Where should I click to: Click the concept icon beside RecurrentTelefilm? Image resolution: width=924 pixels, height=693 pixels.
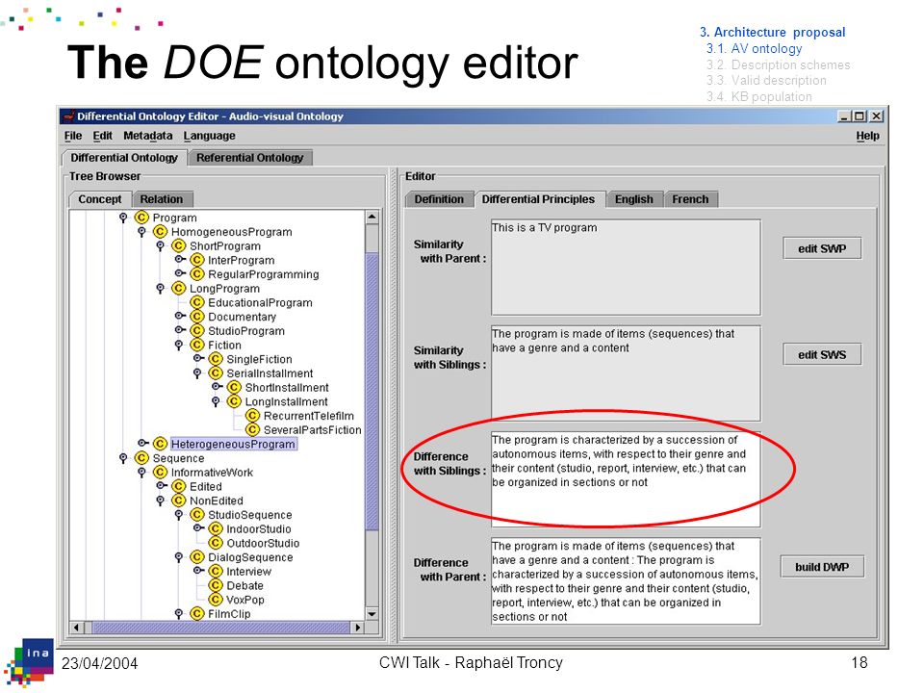(x=253, y=416)
